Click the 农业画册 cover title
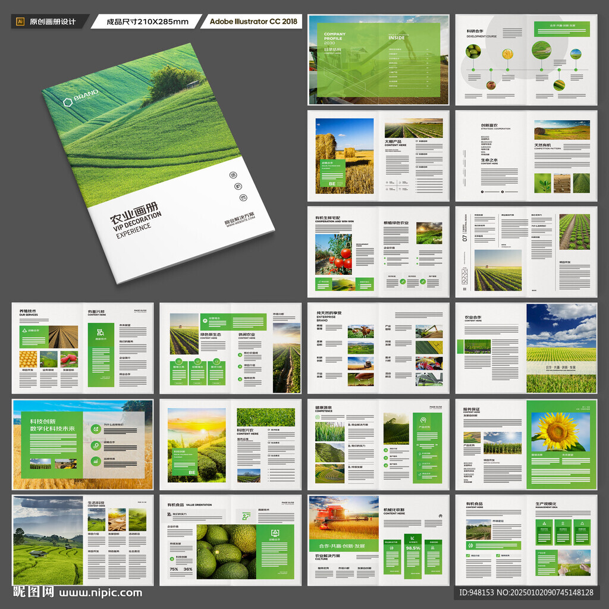Image resolution: width=609 pixels, height=609 pixels. (134, 214)
